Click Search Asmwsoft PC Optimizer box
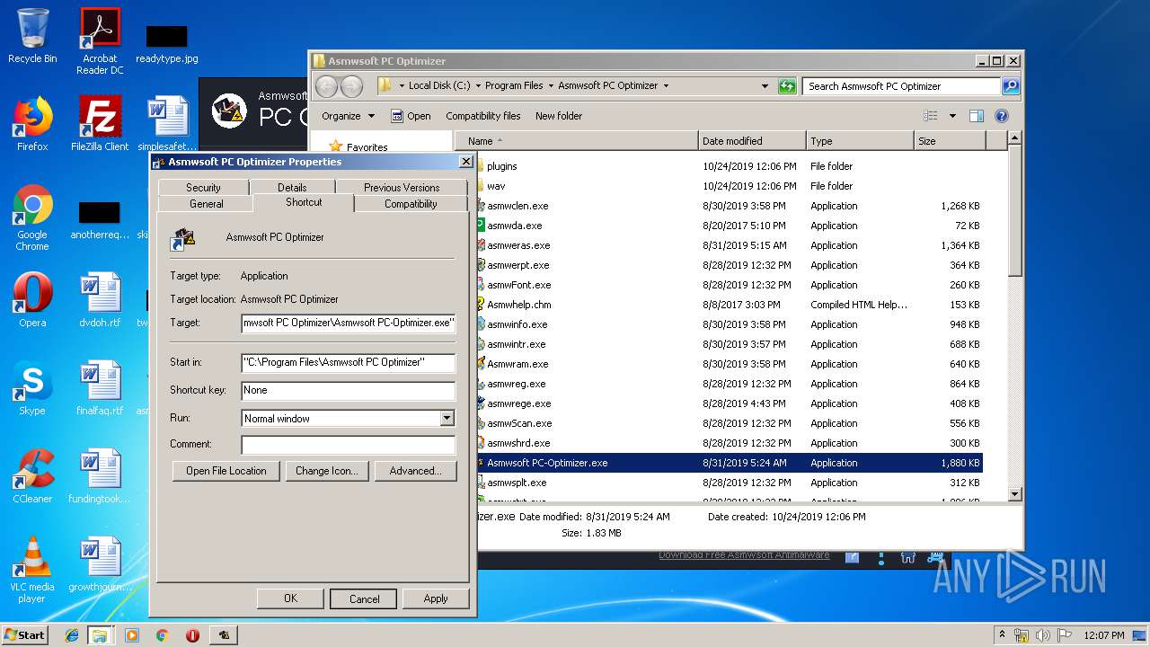 tap(901, 86)
